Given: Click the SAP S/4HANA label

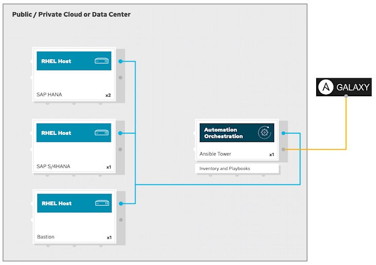Looking at the screenshot, I should (x=53, y=166).
